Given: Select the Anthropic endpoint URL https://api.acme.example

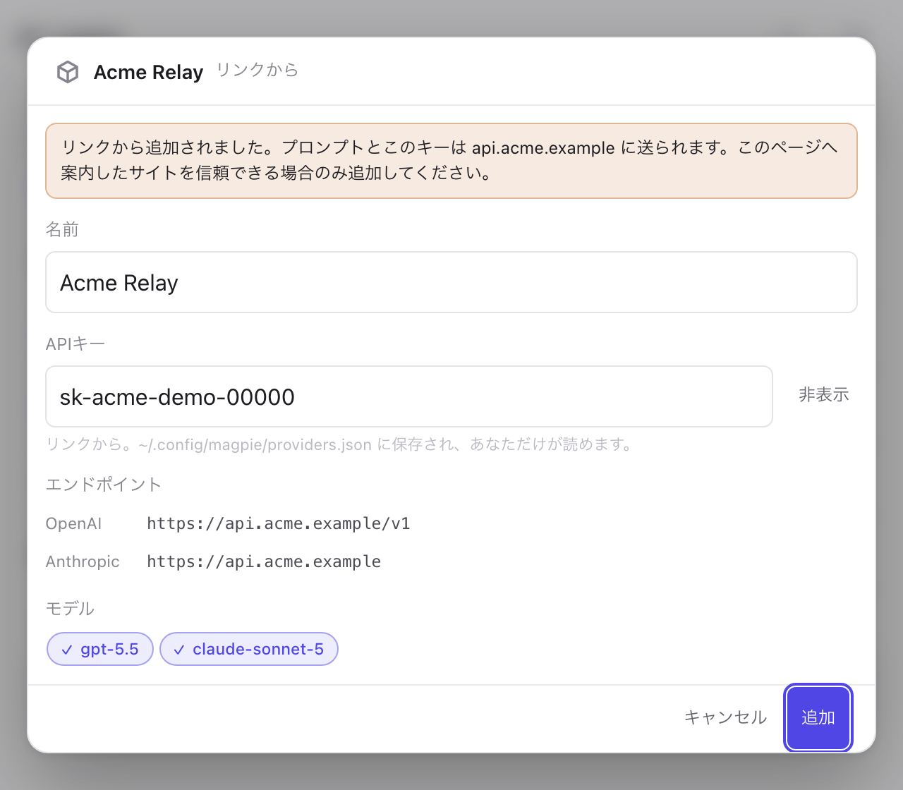Looking at the screenshot, I should pyautogui.click(x=264, y=561).
